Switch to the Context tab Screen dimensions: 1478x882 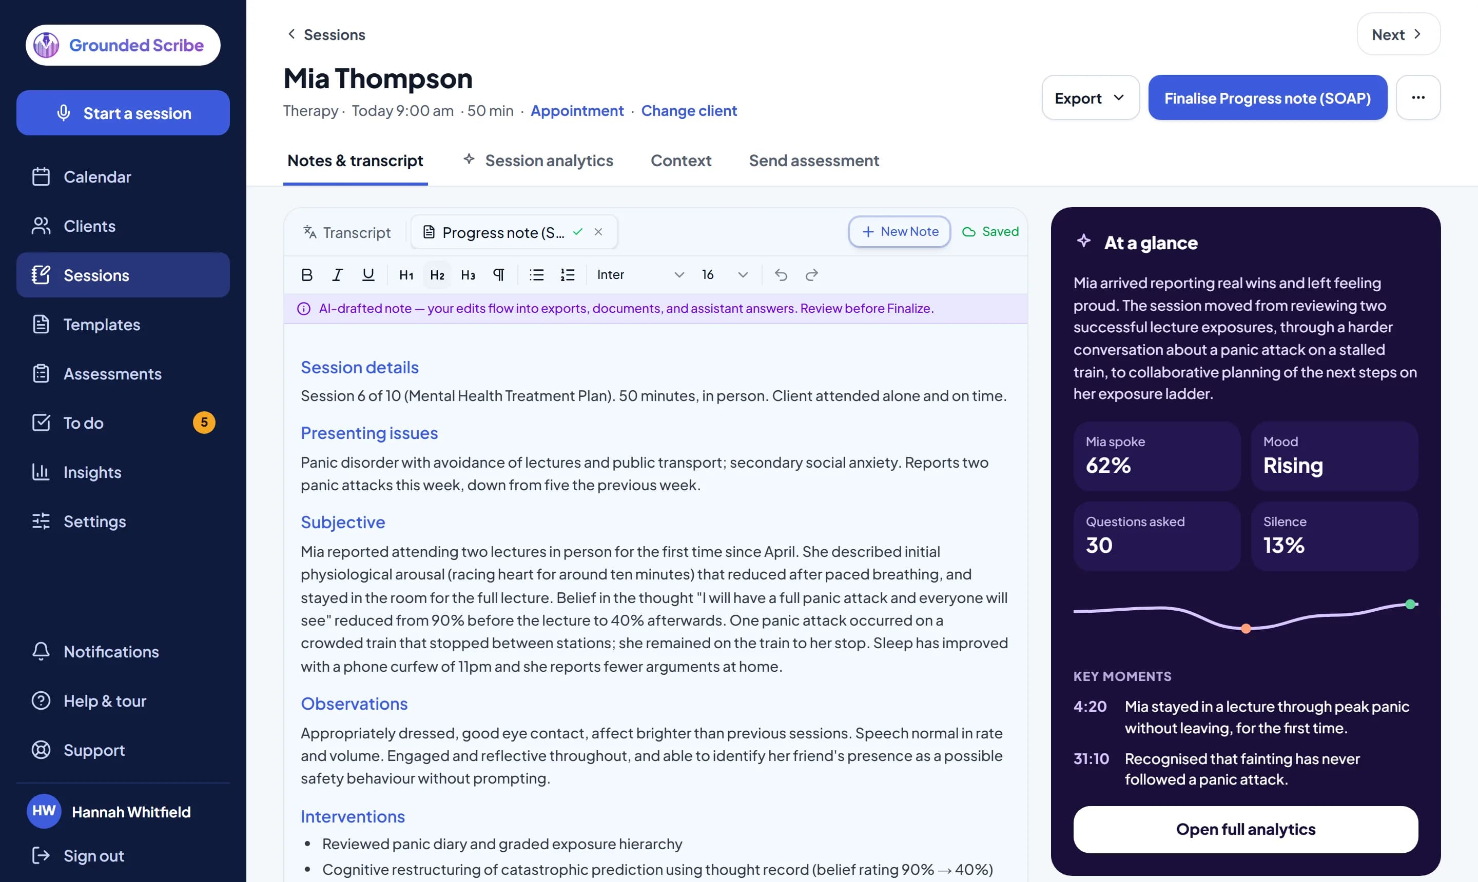[680, 161]
